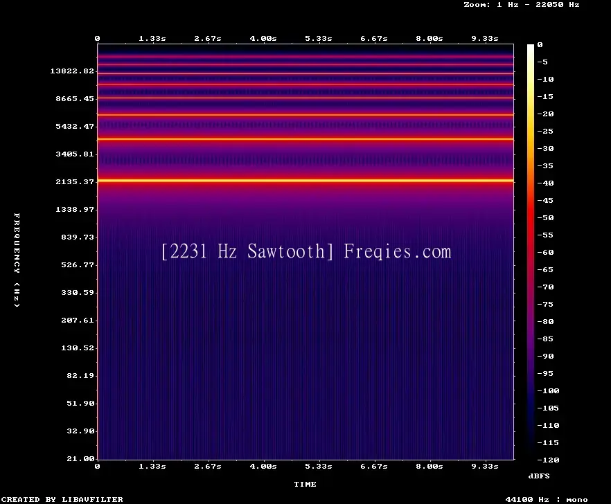Click the CREATED BY LIBAVFILTER text

click(x=62, y=499)
